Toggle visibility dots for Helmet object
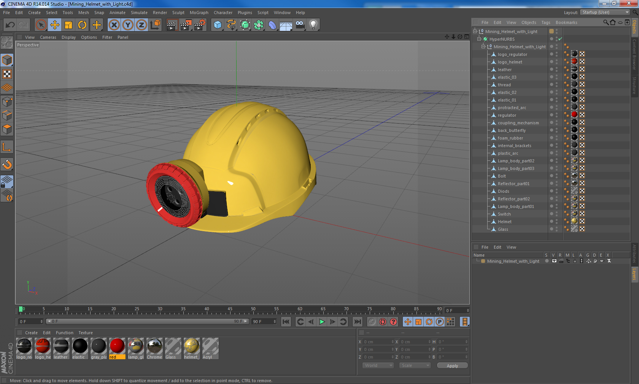Viewport: 639px width, 384px height. [556, 221]
